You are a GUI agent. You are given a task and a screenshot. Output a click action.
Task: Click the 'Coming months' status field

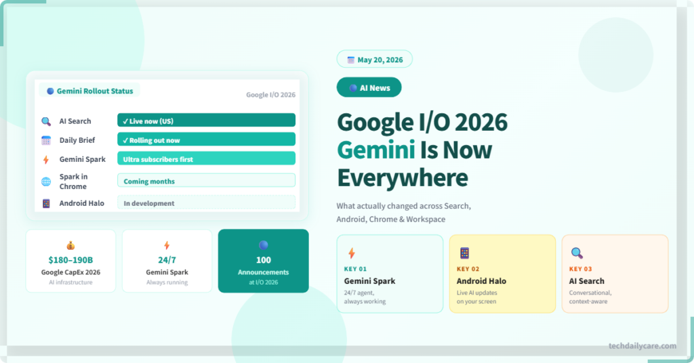tap(206, 180)
